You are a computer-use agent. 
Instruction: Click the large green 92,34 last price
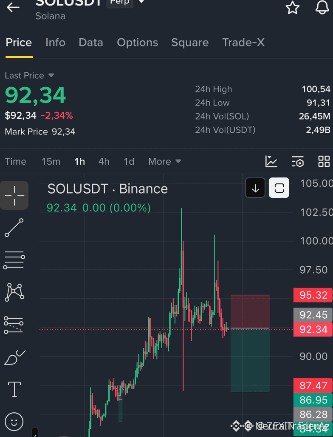(x=35, y=95)
